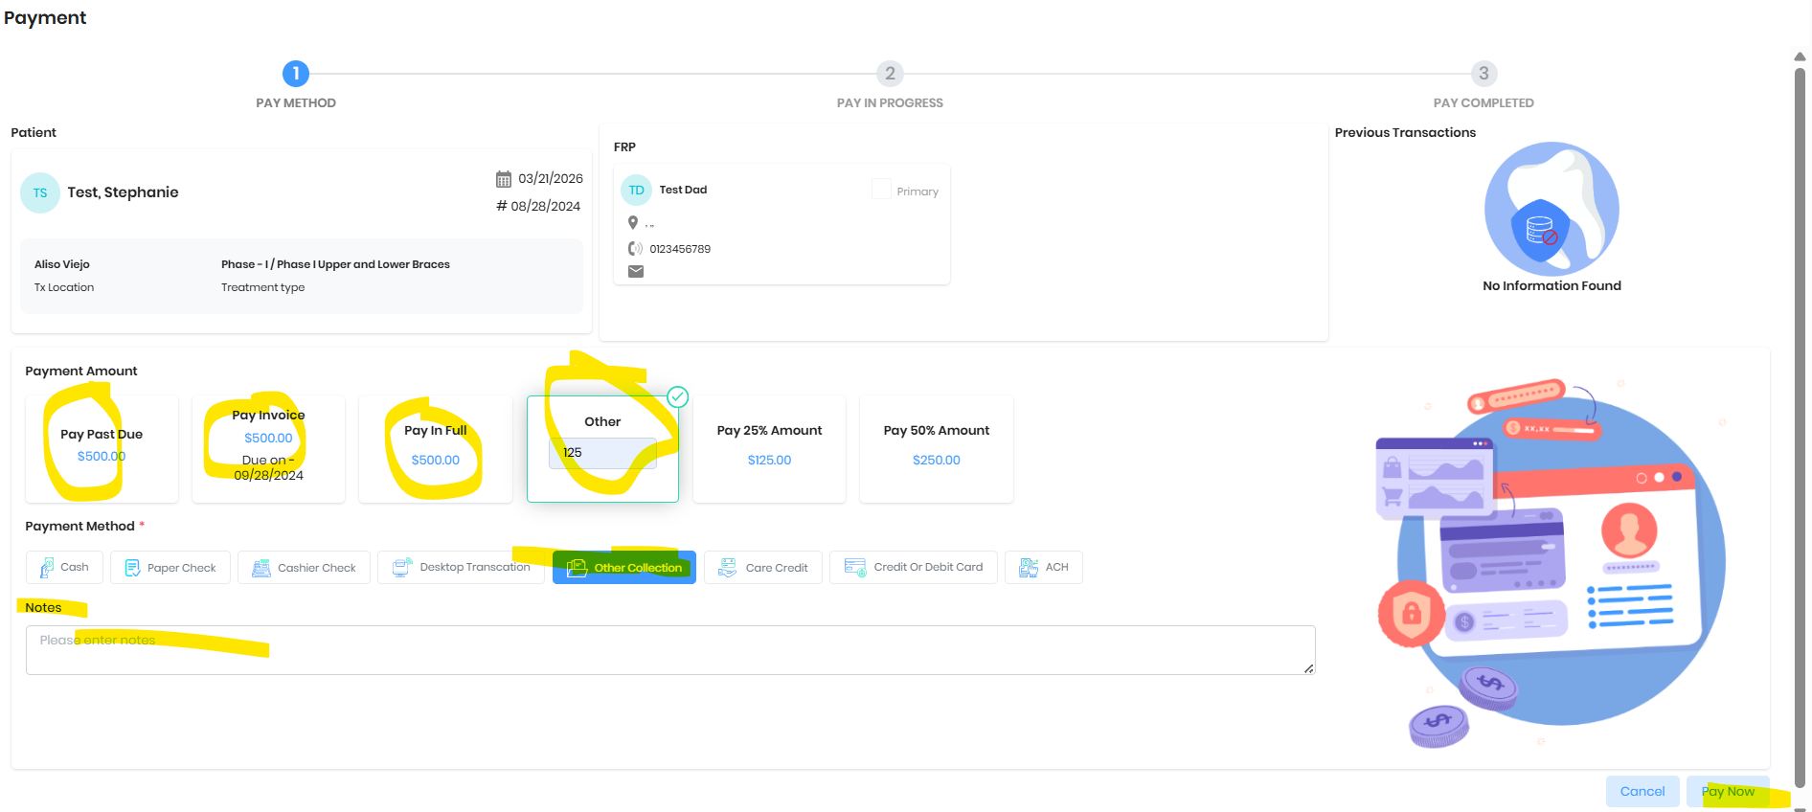Go to step 1 Pay Method

coord(296,74)
